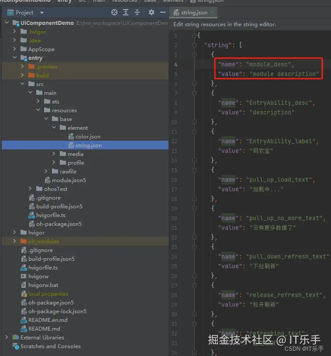Open oh-package-lock.json5 file

(x=57, y=311)
